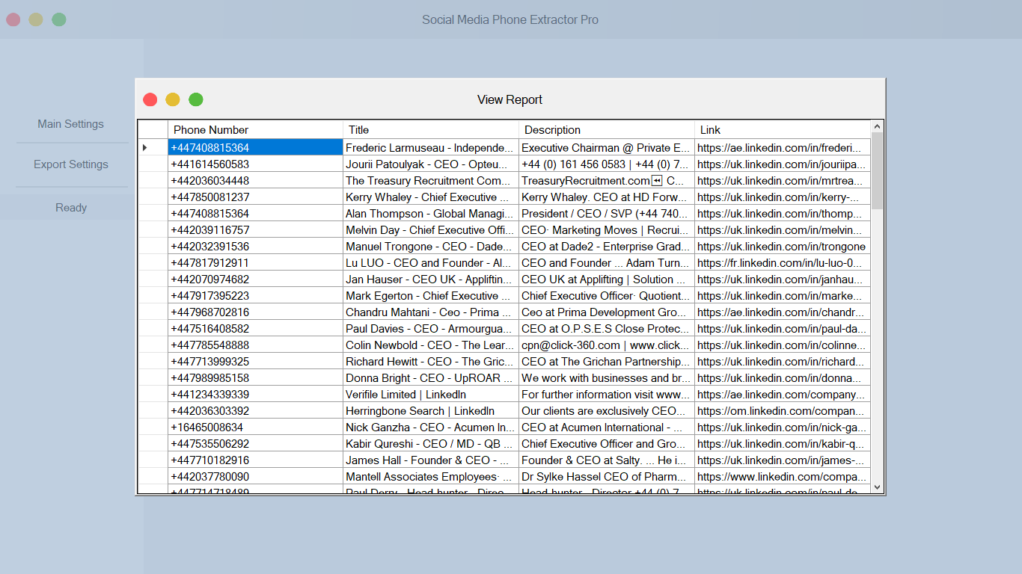Click the Manuel Trongone title cell
This screenshot has width=1022, height=574.
[431, 247]
